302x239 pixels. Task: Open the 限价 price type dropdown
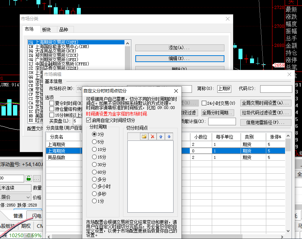(x=28, y=197)
